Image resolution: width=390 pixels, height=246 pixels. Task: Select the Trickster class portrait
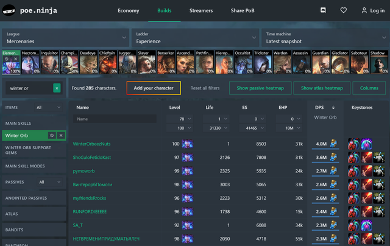tap(263, 62)
